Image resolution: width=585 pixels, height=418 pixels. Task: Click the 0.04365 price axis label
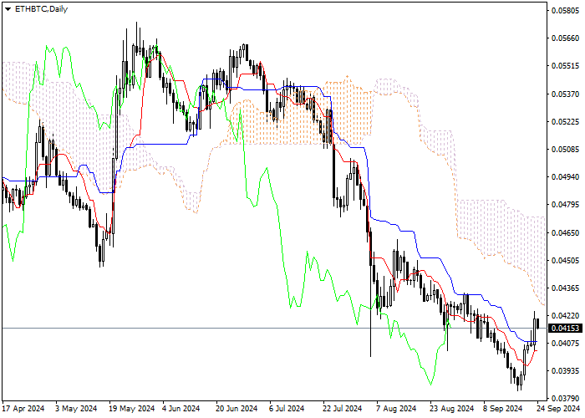pos(565,288)
